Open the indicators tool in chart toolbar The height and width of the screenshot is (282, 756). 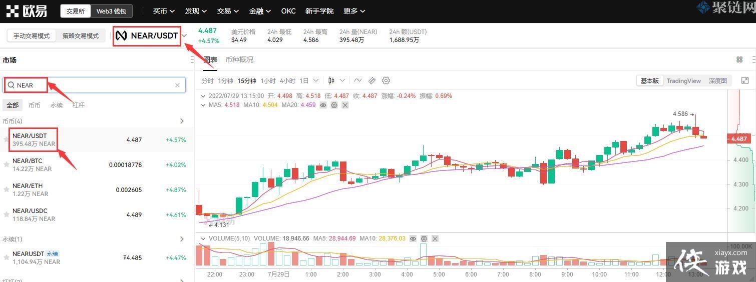point(357,80)
